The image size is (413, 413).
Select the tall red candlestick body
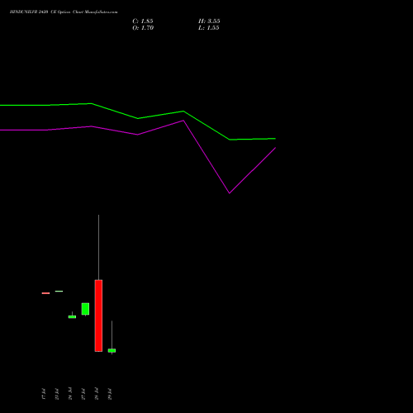click(x=98, y=316)
